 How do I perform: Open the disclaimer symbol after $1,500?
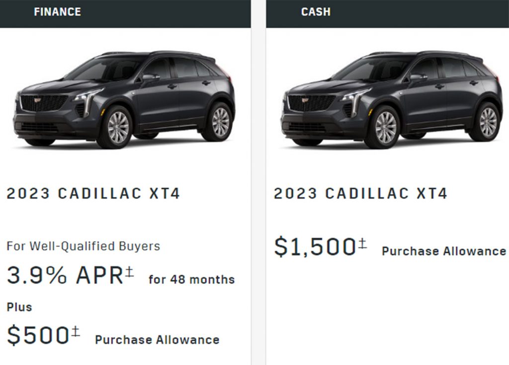coord(362,243)
